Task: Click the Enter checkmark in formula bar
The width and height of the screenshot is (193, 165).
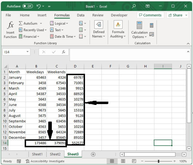Action: [54, 52]
